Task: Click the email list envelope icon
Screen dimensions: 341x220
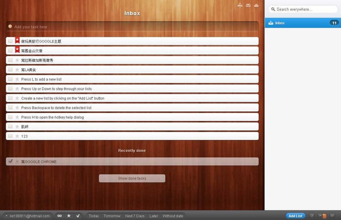Action: pos(248,5)
